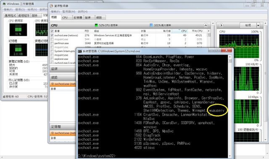Click the "C:\Windows\system32>" prompt line
This screenshot has height=159, width=269.
point(97,156)
